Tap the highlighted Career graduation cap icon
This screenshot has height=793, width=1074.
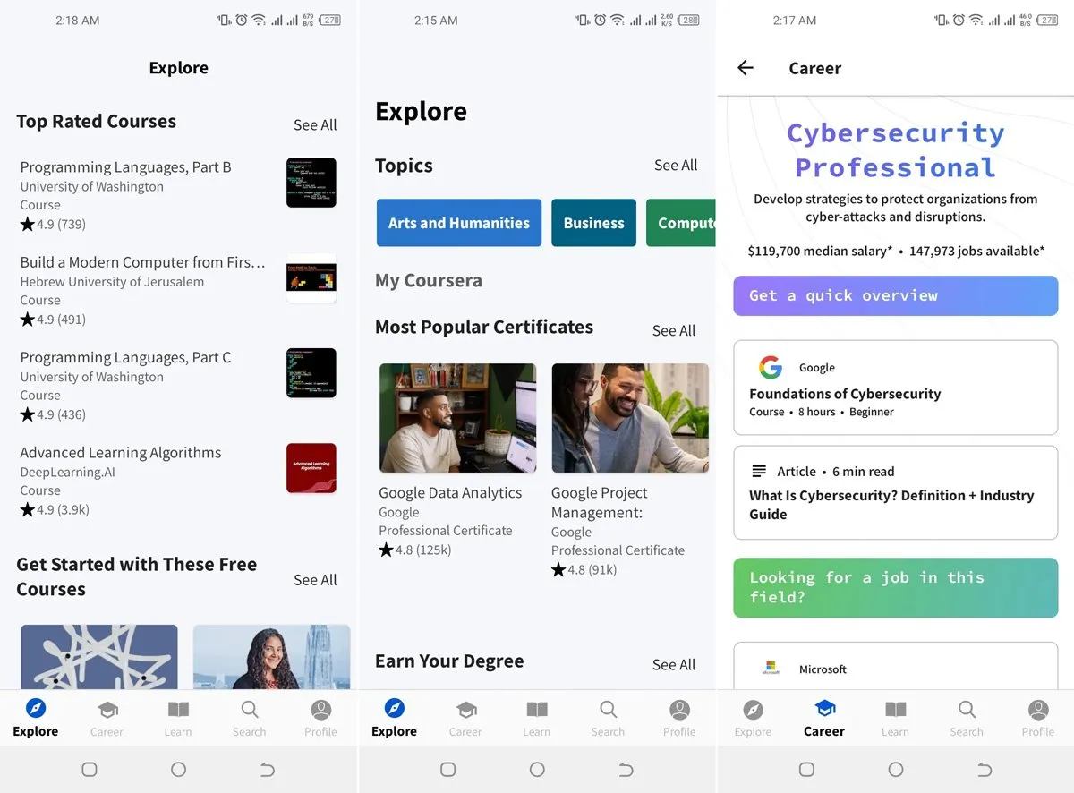824,710
